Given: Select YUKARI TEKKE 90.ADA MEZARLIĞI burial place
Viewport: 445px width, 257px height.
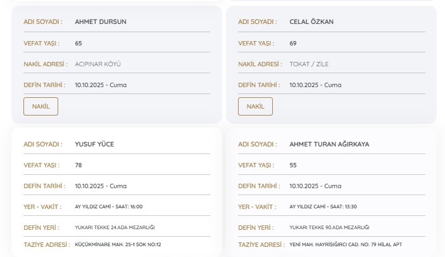Looking at the screenshot, I should click(x=329, y=227).
